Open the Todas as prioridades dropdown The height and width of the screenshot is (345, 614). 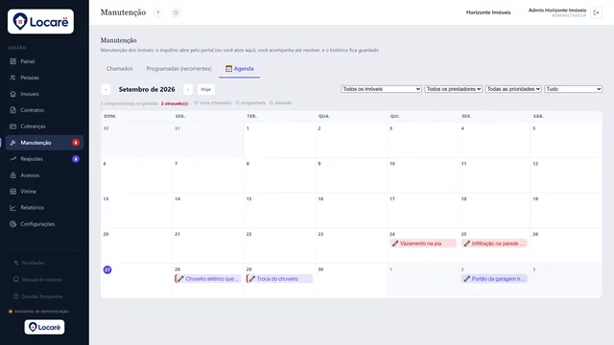tap(513, 89)
